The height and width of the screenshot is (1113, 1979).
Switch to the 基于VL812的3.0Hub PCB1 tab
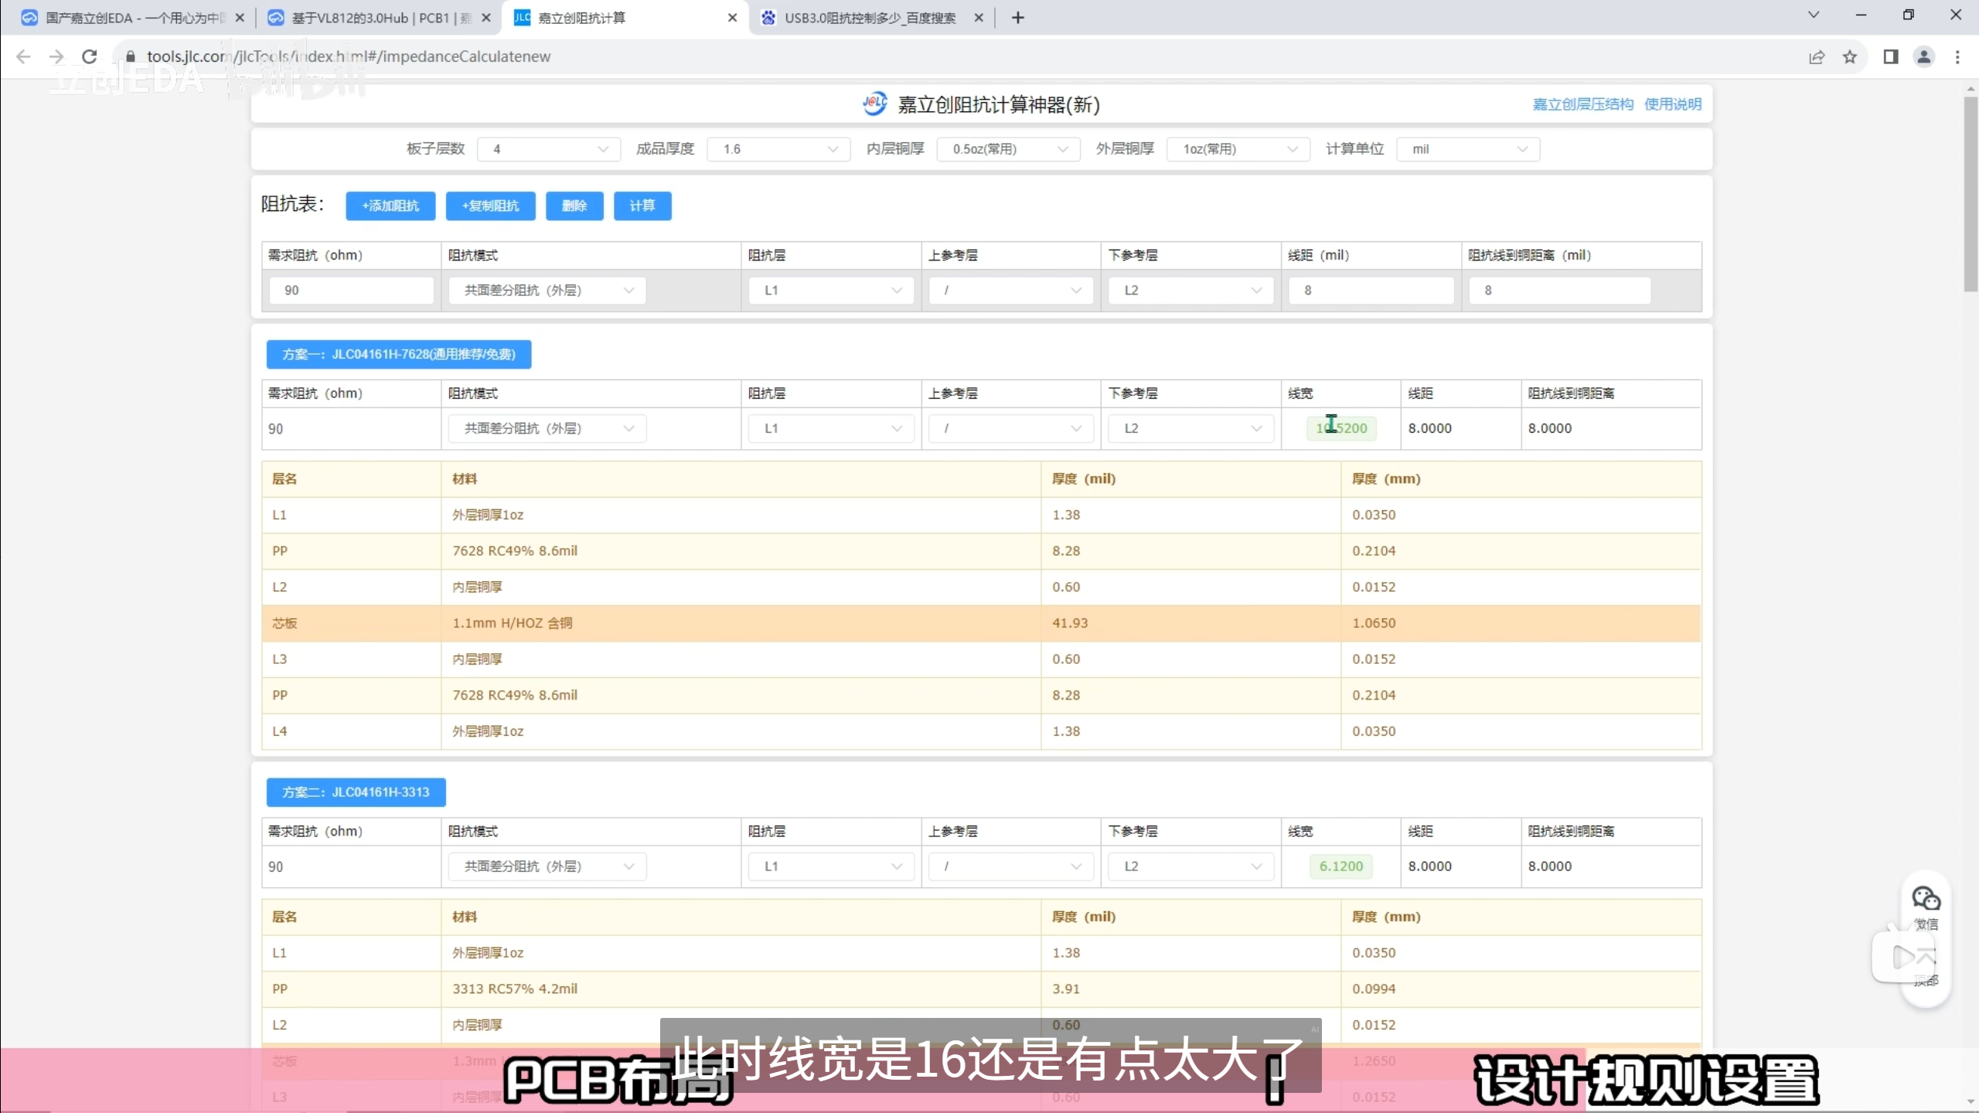tap(379, 18)
